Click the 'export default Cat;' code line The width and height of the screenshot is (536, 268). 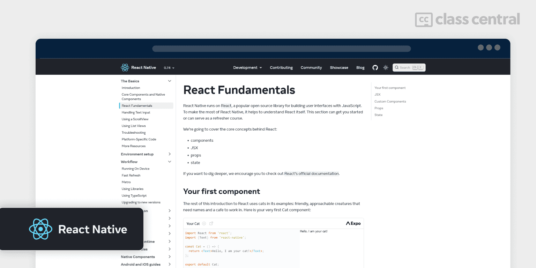[202, 265]
